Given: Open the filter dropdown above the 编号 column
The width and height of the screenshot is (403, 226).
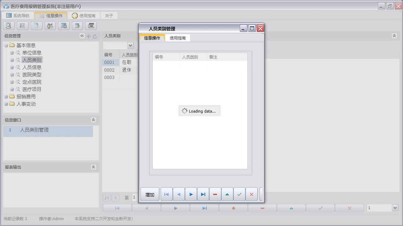Looking at the screenshot, I should click(130, 45).
